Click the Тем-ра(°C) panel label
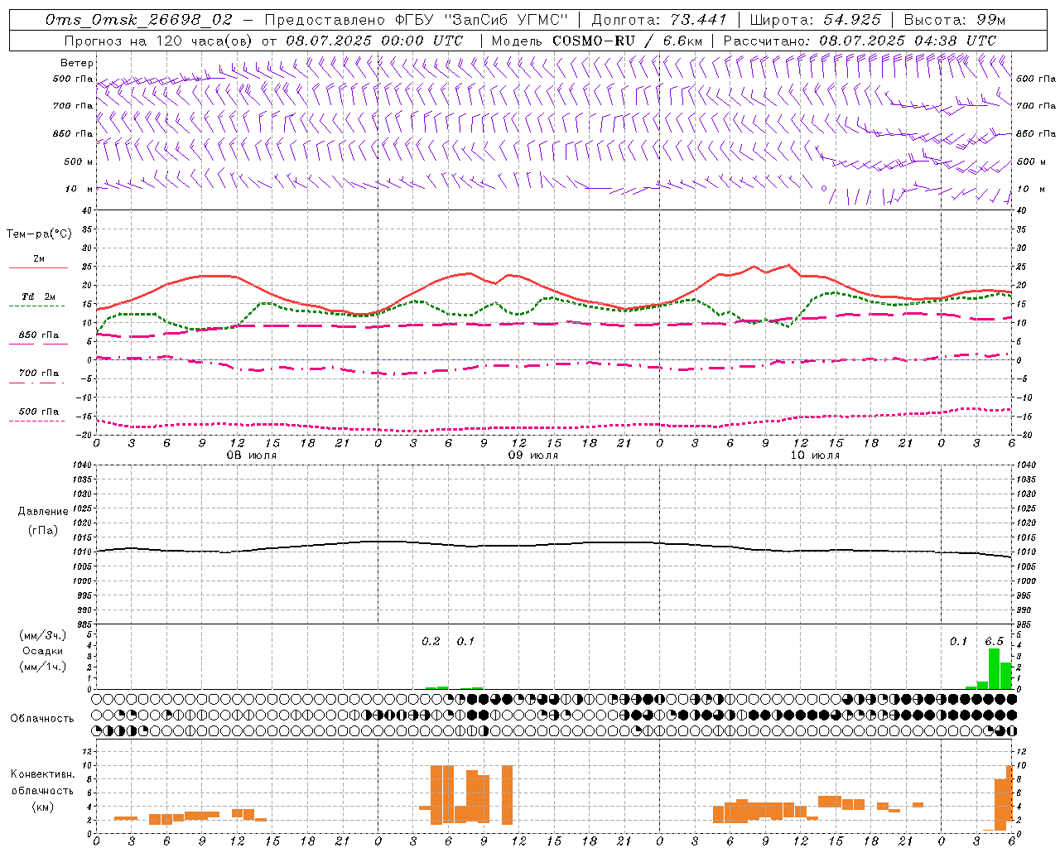This screenshot has width=1060, height=848. (39, 234)
